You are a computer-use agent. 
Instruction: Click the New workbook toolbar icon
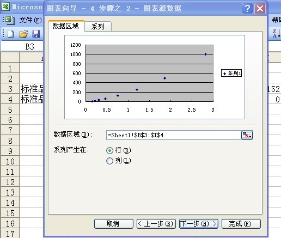pos(11,34)
